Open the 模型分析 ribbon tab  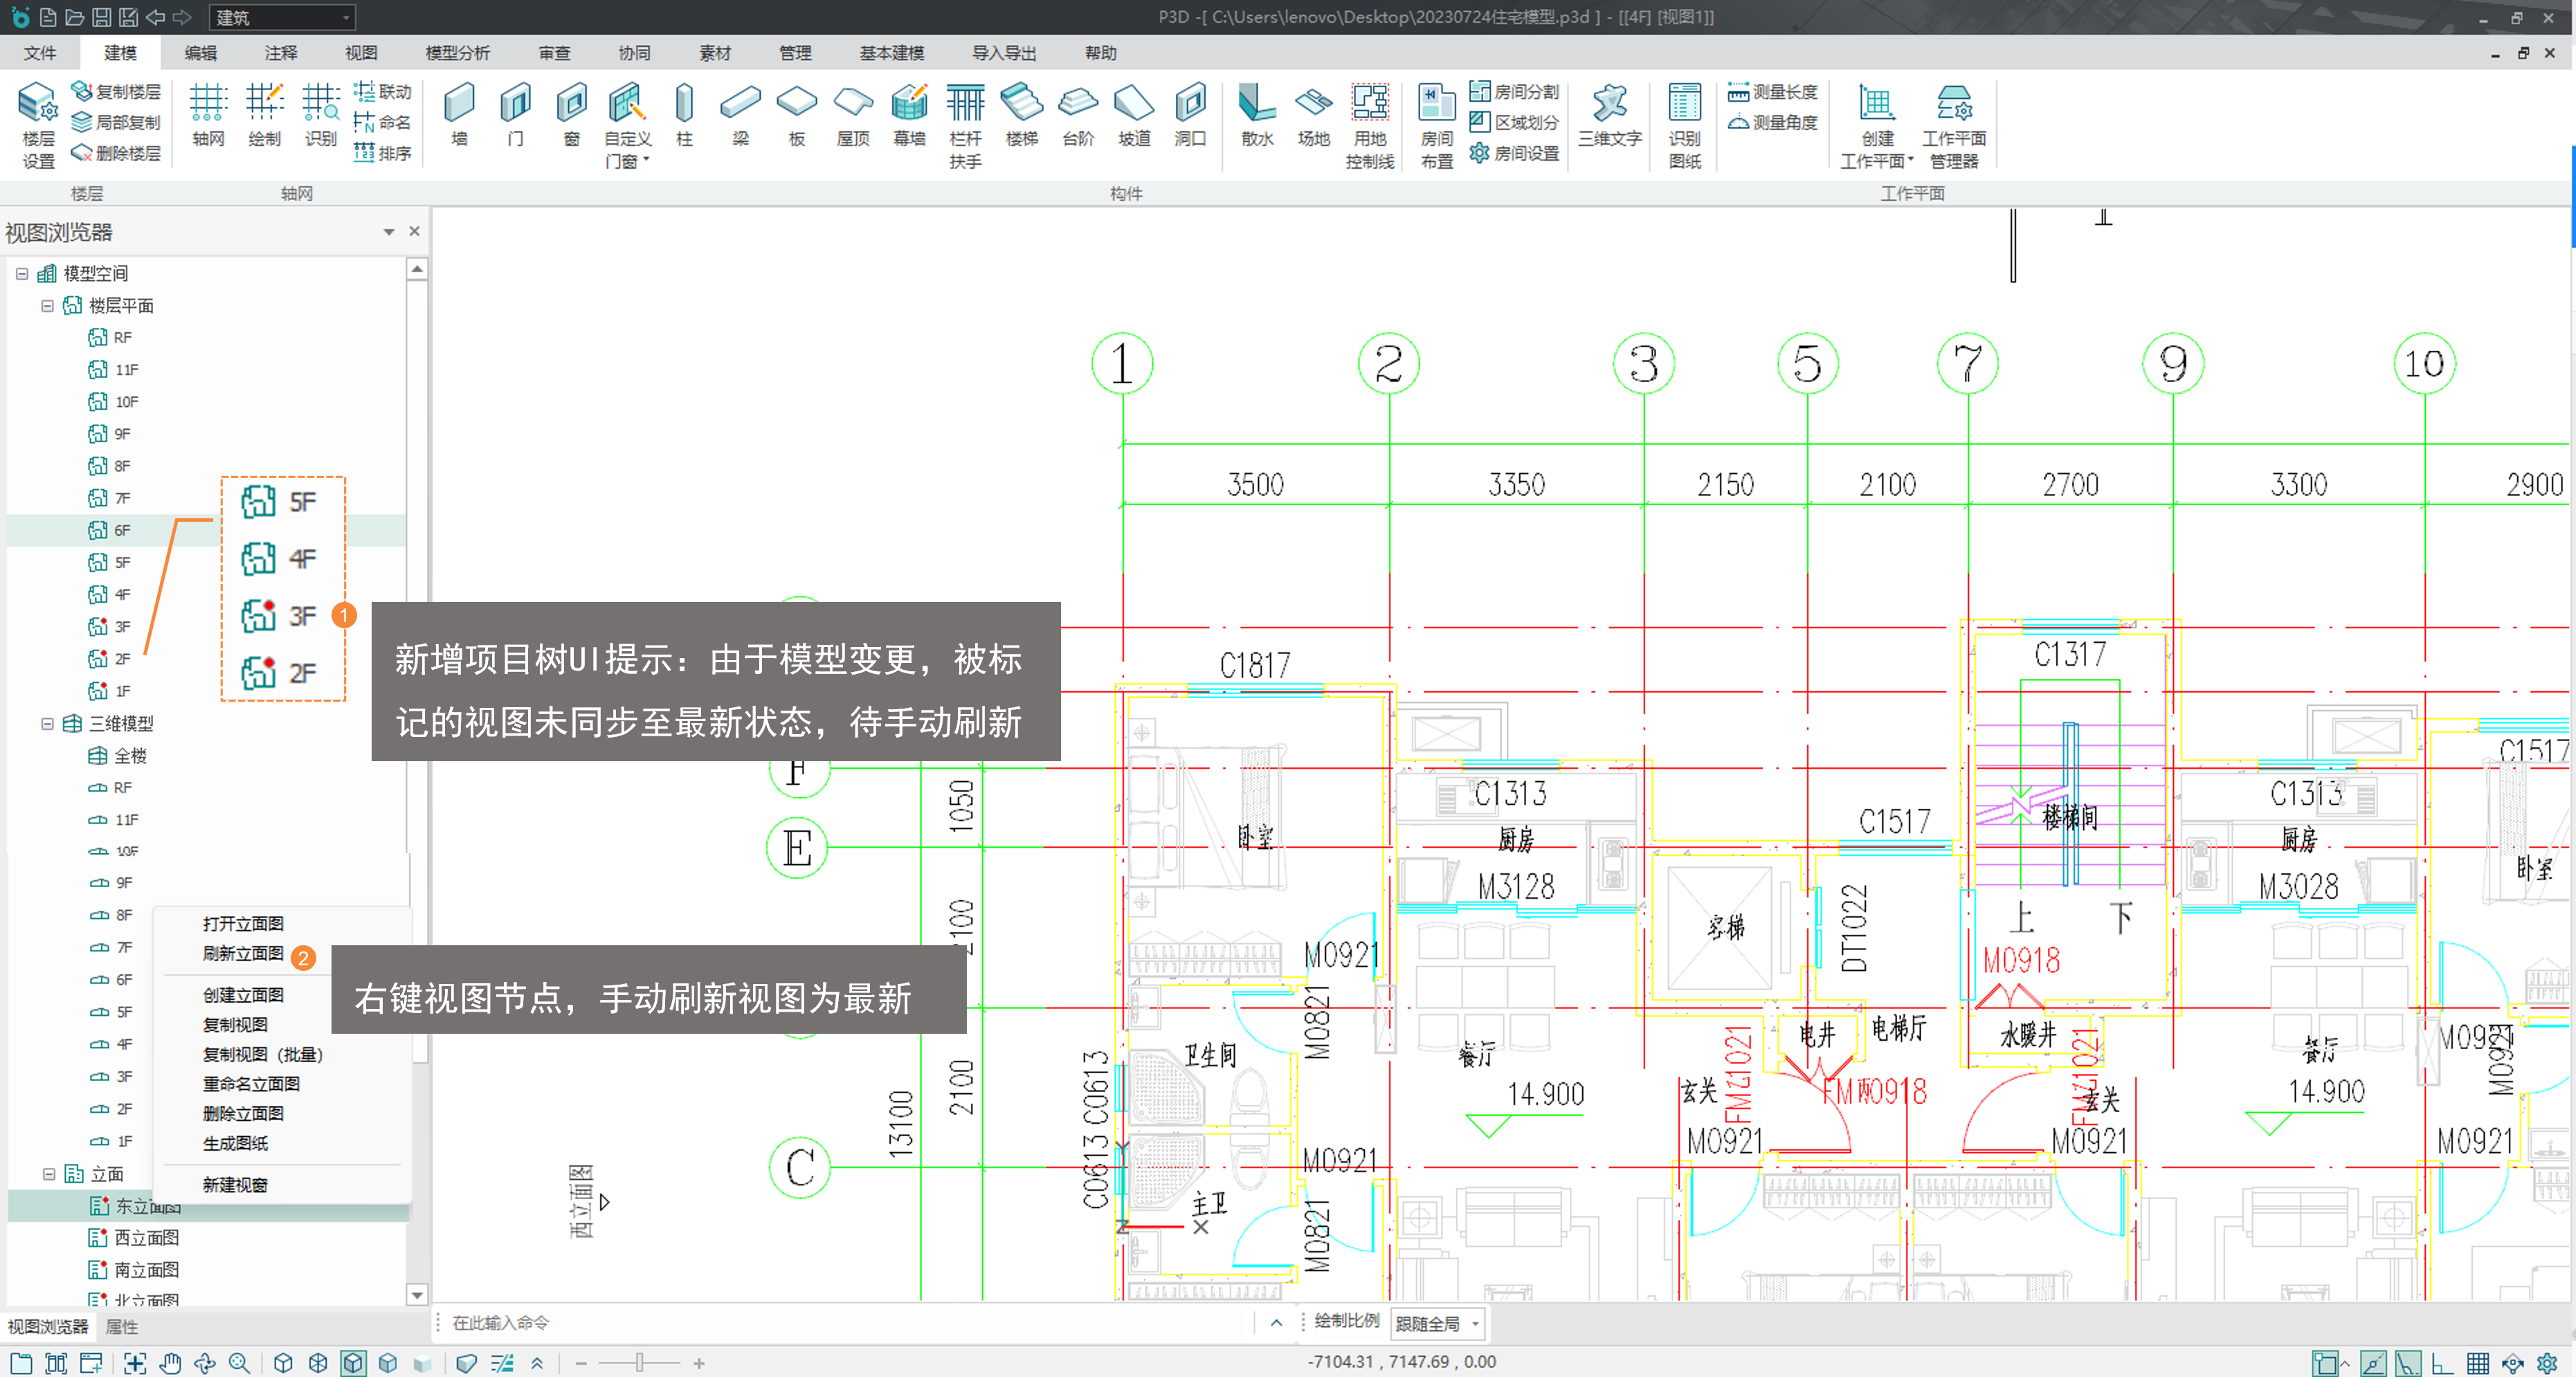point(457,53)
